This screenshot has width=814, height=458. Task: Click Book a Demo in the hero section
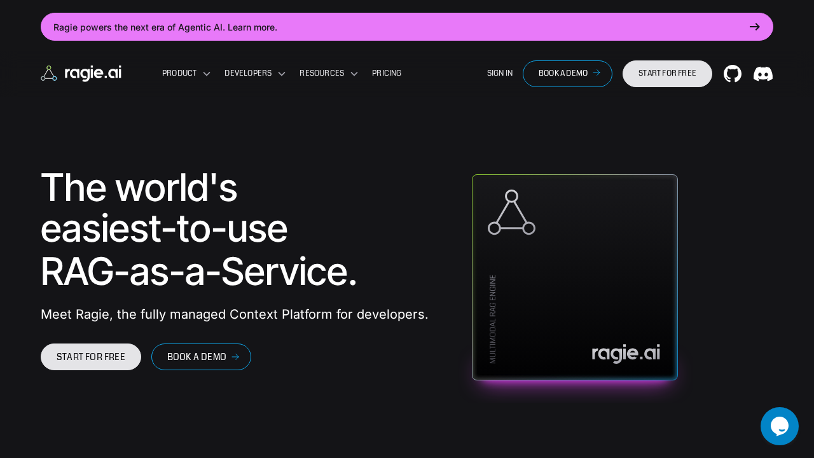tap(201, 357)
